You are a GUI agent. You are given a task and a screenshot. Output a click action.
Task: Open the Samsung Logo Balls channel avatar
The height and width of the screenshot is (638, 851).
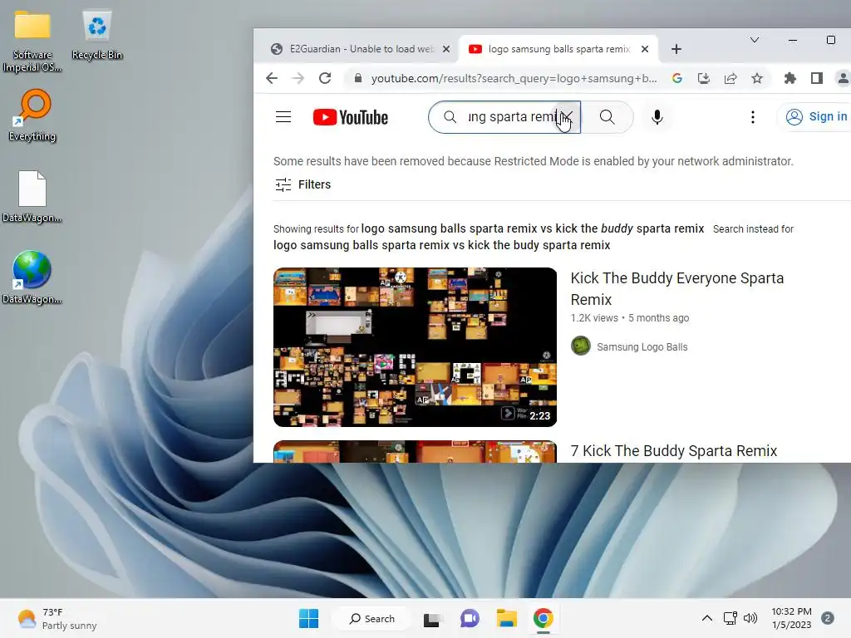581,346
